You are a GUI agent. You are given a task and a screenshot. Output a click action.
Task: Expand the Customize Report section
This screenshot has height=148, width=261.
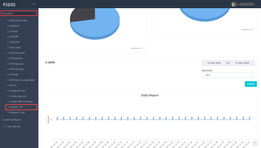pyautogui.click(x=19, y=120)
